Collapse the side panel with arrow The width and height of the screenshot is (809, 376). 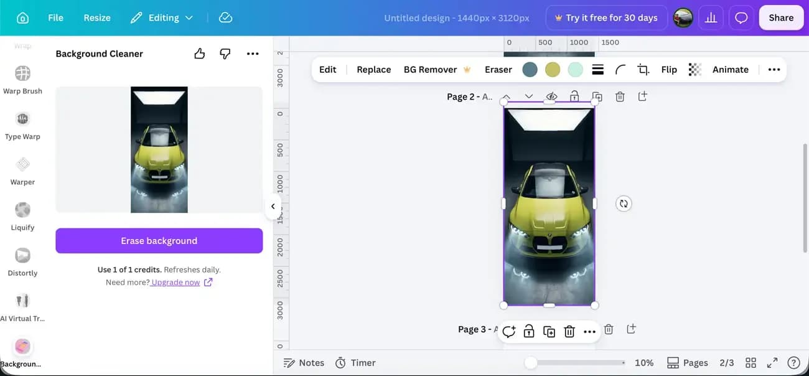click(x=273, y=207)
